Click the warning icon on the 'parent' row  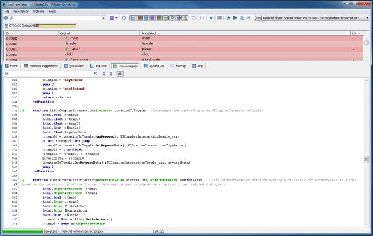(66, 49)
